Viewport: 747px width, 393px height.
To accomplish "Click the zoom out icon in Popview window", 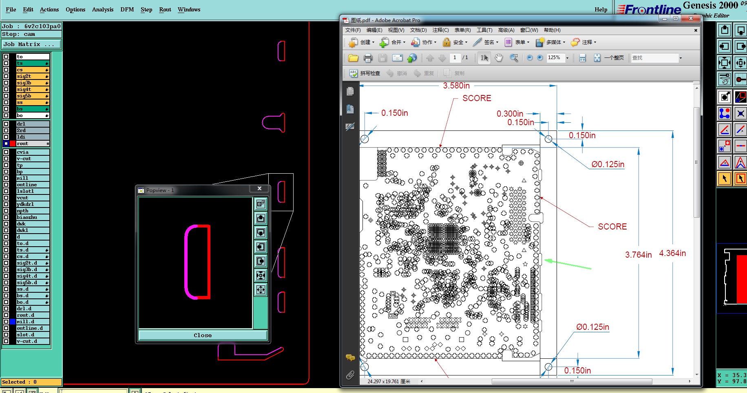I will [261, 290].
